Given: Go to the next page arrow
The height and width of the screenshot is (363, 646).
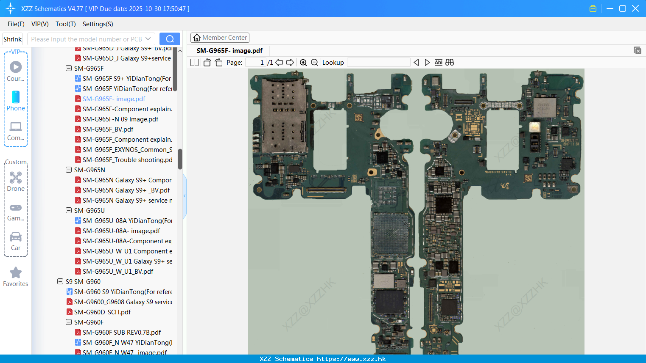Looking at the screenshot, I should pos(290,63).
